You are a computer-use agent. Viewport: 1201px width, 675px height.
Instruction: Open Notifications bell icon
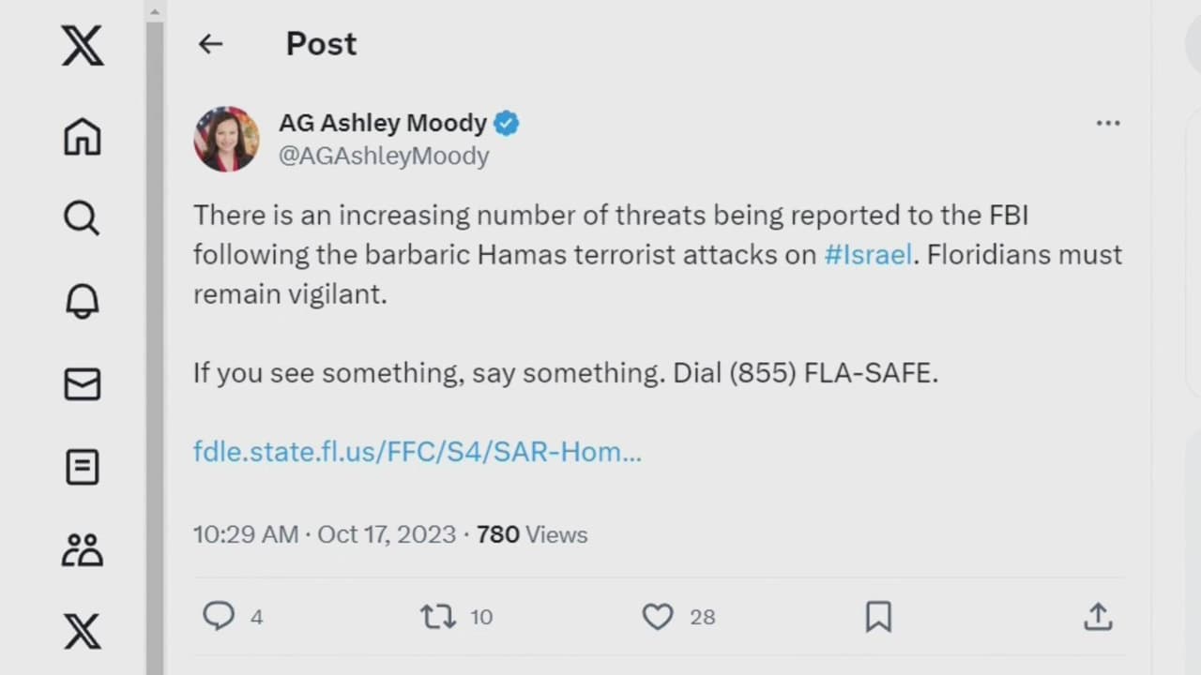click(83, 301)
